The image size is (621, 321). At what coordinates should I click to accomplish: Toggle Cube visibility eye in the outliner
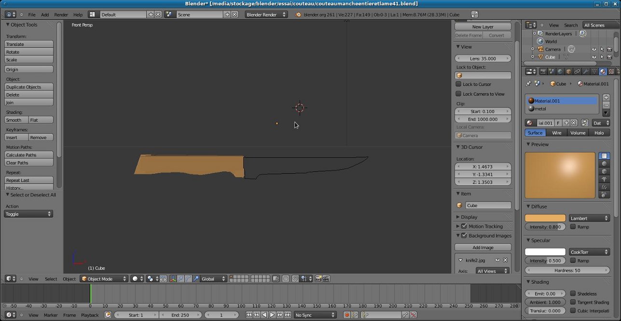[593, 57]
